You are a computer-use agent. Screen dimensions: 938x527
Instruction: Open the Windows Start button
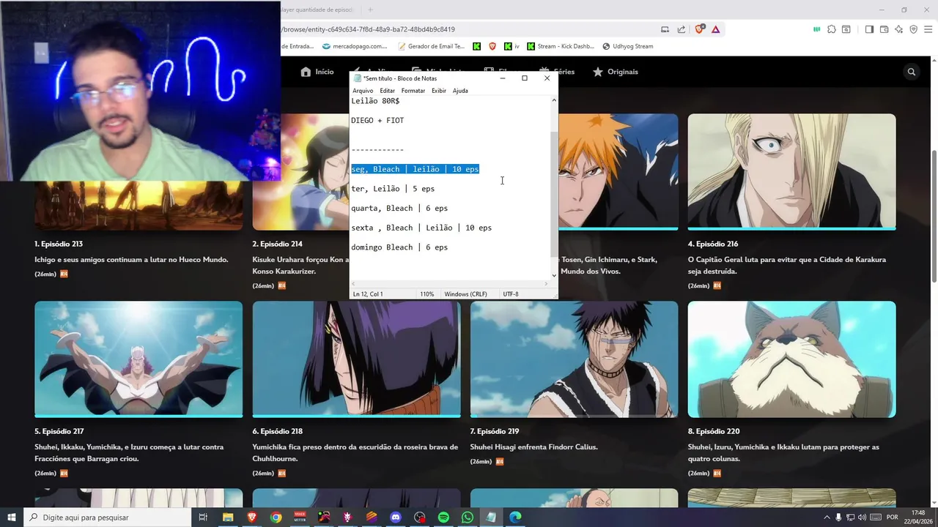coord(11,517)
